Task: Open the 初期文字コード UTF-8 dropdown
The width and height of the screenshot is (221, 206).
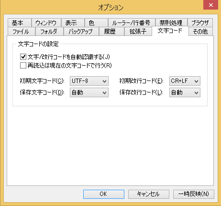Action: point(89,81)
